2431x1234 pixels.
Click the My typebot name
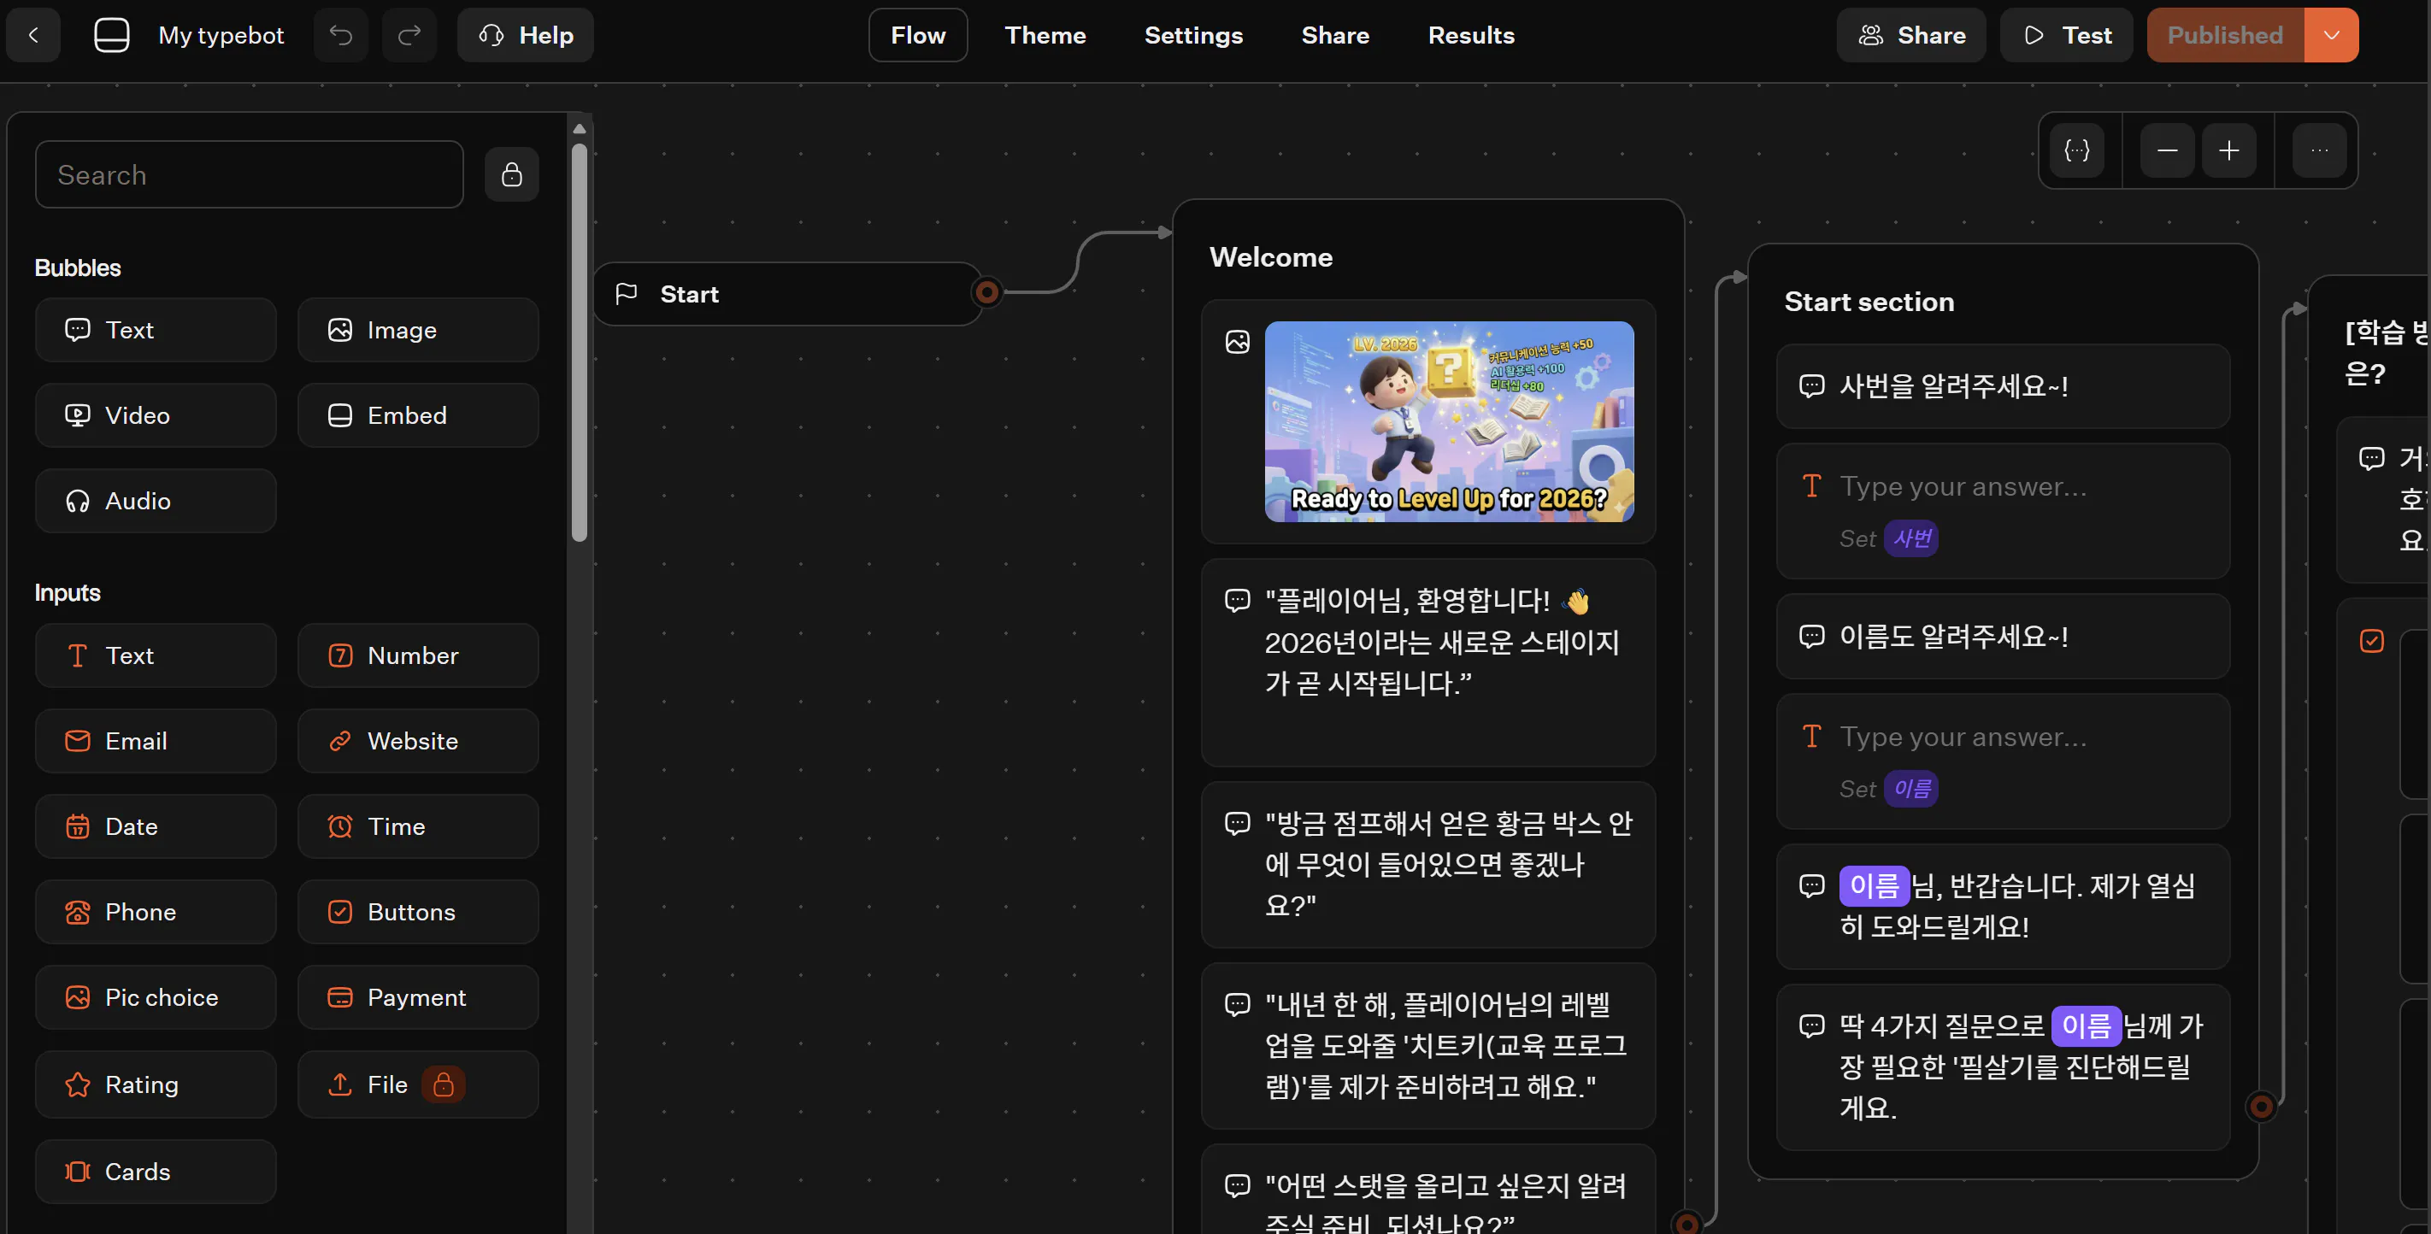point(221,35)
